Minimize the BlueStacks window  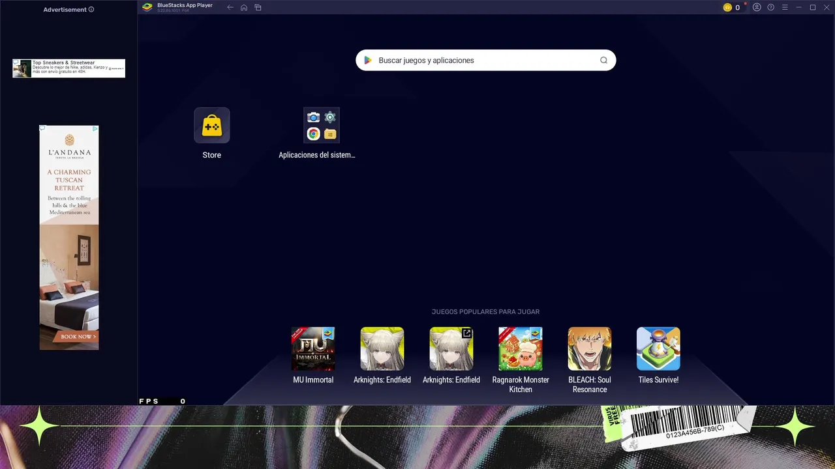(799, 7)
